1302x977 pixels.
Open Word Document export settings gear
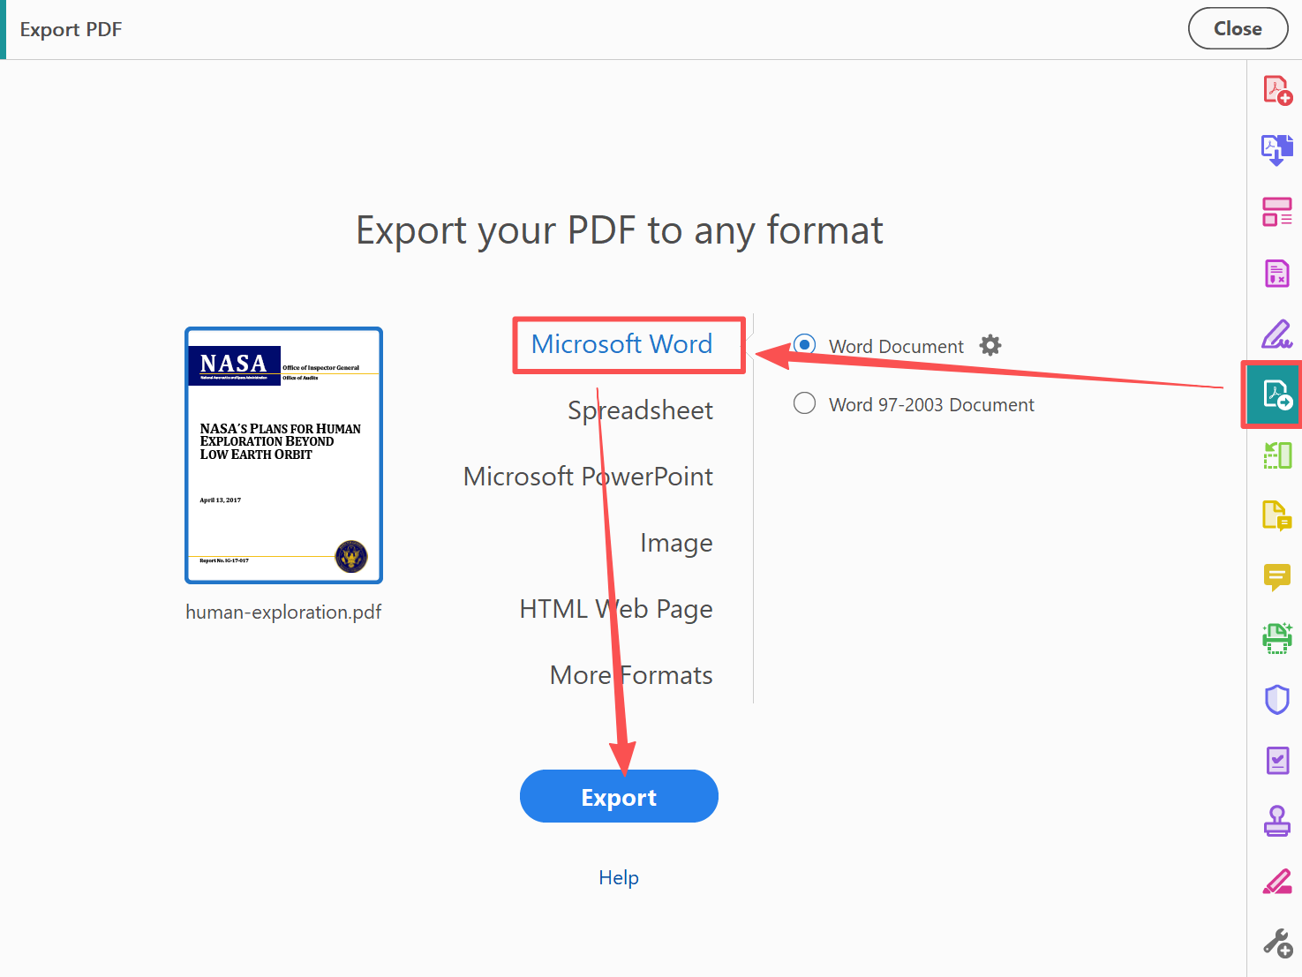990,345
